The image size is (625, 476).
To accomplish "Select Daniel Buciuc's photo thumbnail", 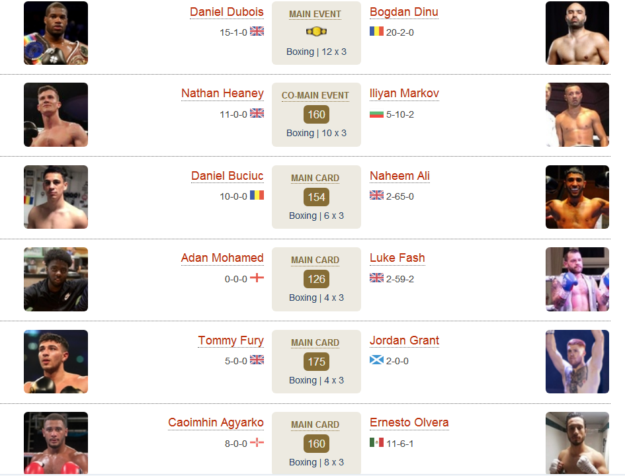I will [56, 197].
